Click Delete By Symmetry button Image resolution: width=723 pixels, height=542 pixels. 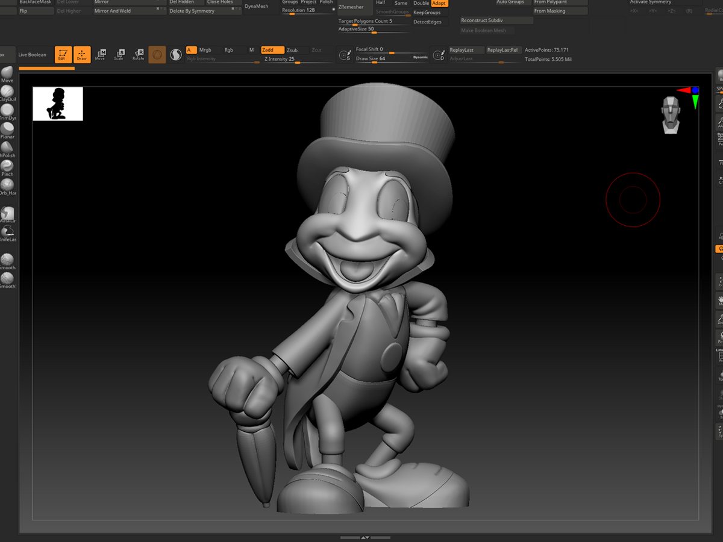click(205, 11)
